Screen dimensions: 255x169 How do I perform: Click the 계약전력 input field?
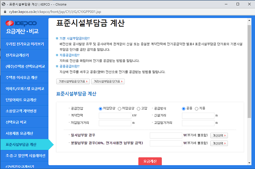coord(115,115)
